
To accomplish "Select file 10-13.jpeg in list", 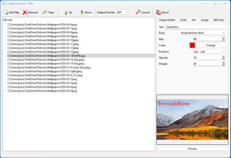I will click(43, 52).
